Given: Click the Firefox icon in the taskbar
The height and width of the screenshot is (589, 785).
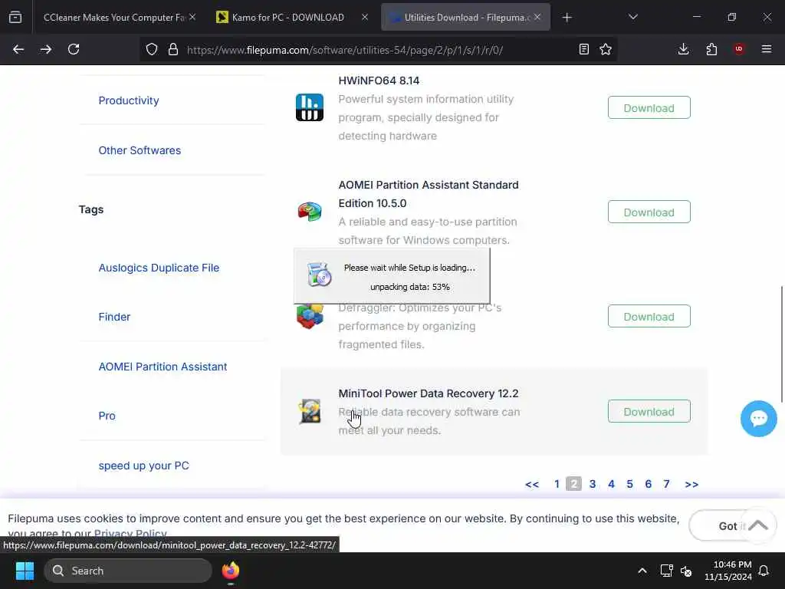Looking at the screenshot, I should click(230, 571).
